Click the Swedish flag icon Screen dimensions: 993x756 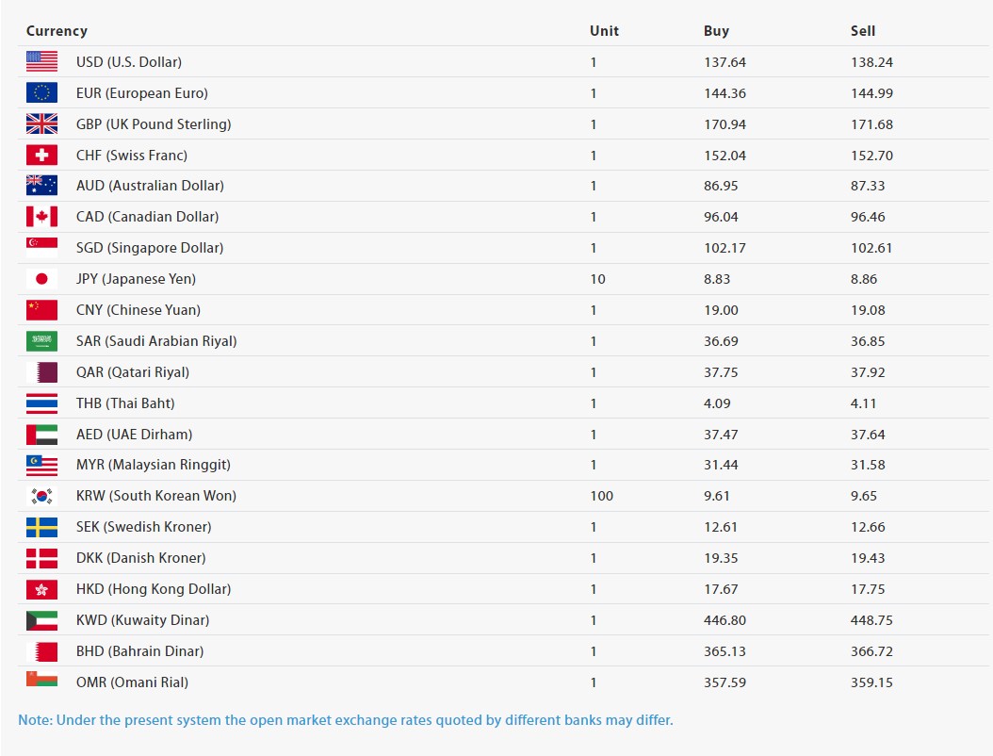pos(41,527)
